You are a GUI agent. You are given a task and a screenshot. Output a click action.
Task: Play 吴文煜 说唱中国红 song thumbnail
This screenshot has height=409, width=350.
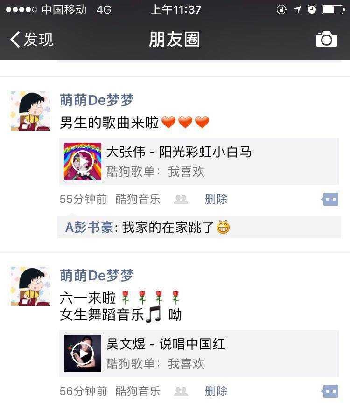point(83,354)
